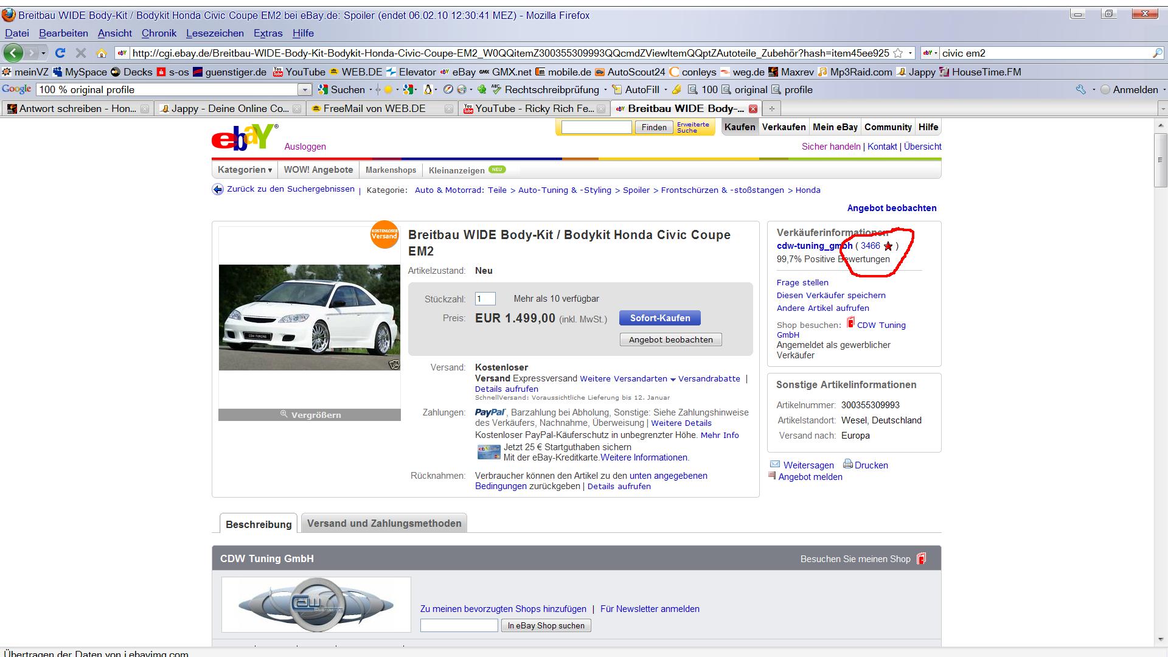Screen dimensions: 1168x657
Task: Reload the page with the refresh icon
Action: [60, 53]
